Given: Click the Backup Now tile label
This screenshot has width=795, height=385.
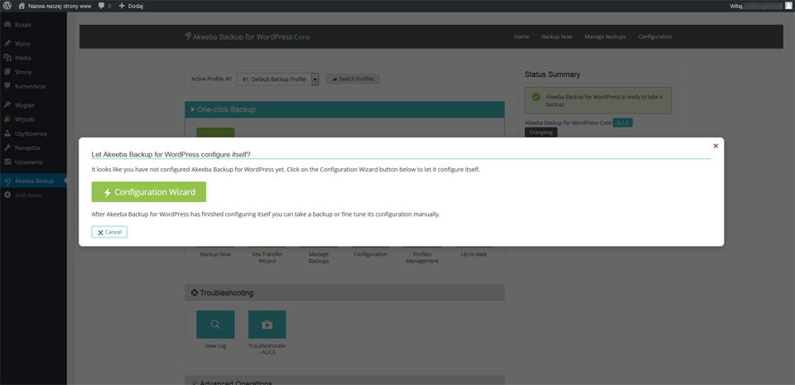Looking at the screenshot, I should [x=215, y=254].
